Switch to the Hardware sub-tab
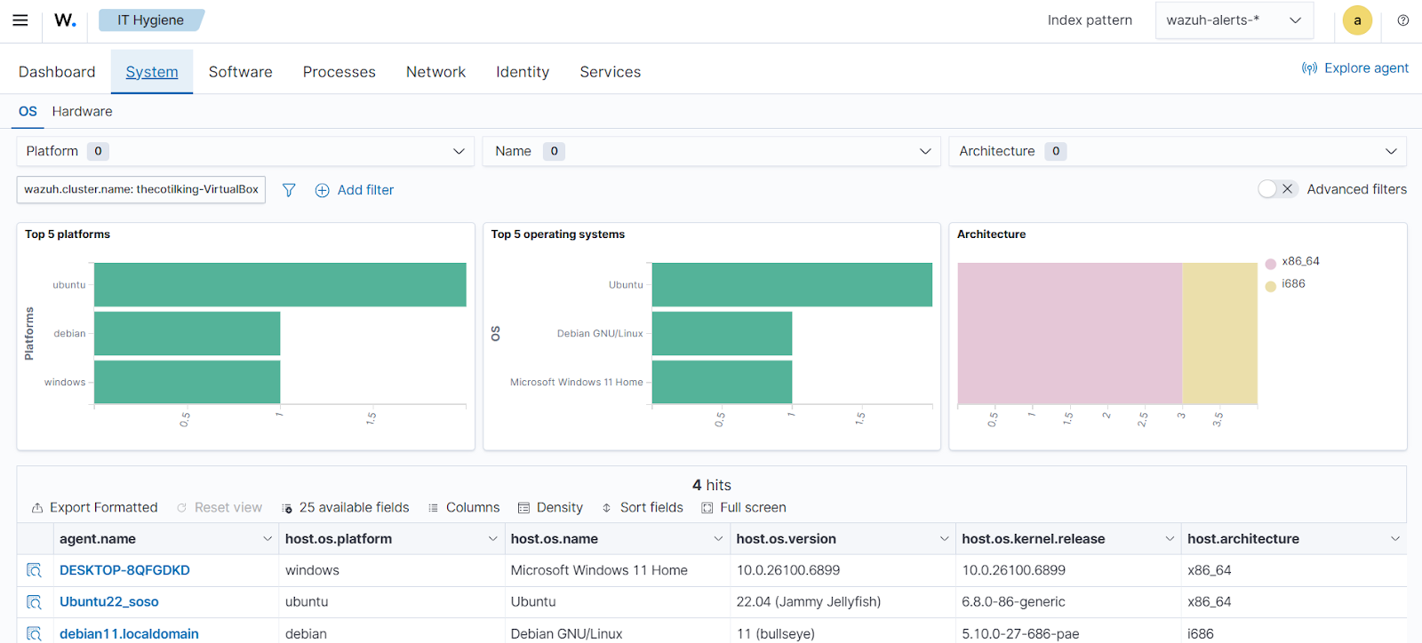The image size is (1422, 643). (x=82, y=112)
